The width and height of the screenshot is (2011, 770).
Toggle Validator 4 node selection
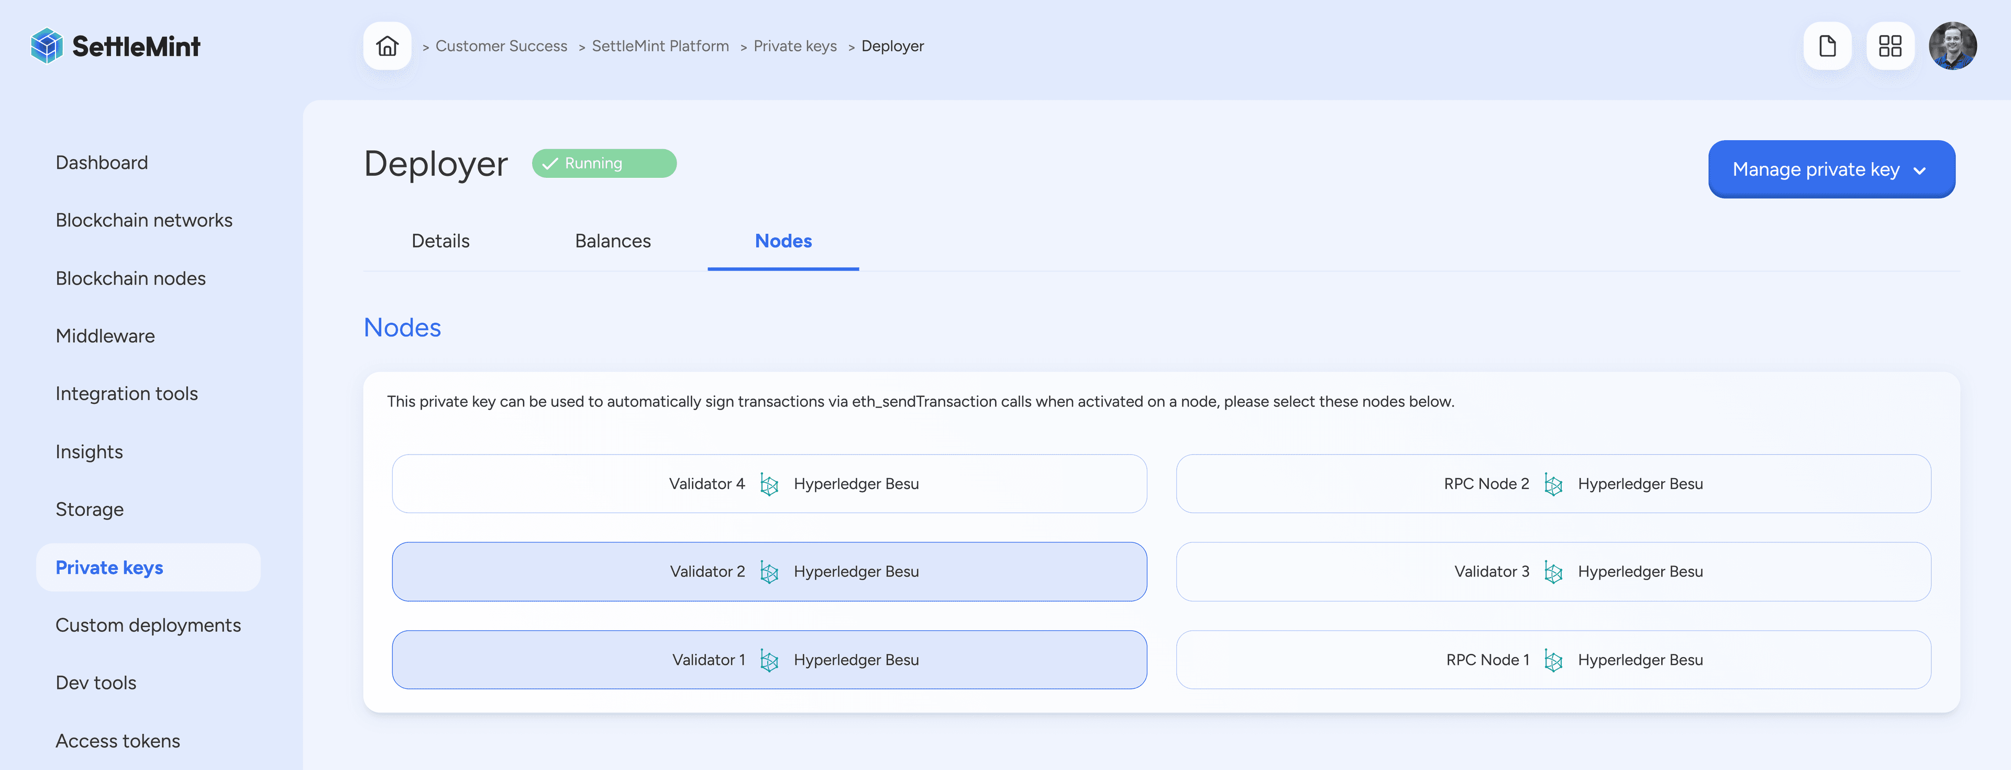click(x=769, y=484)
